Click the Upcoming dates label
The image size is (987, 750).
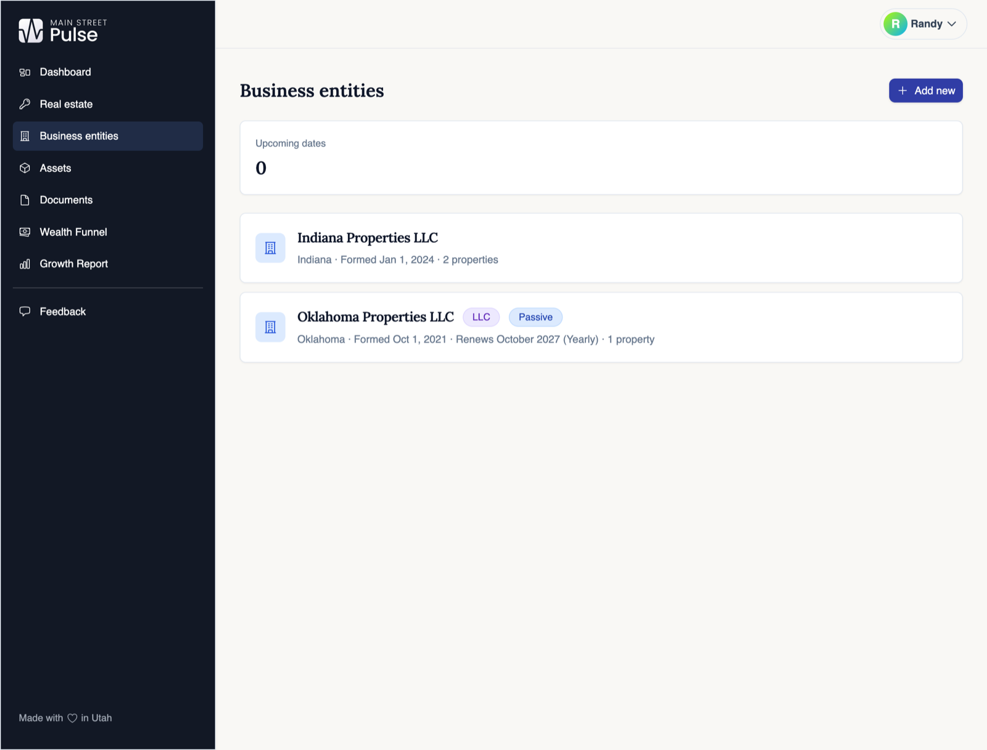coord(291,144)
